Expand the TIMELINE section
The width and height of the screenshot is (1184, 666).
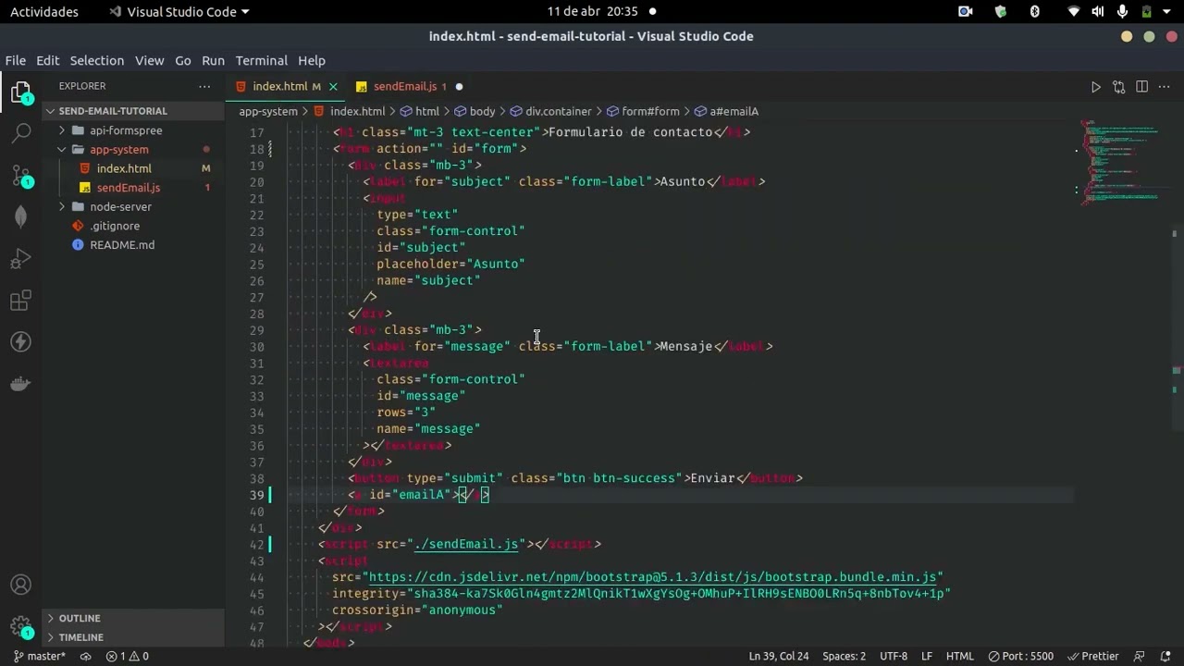(80, 637)
